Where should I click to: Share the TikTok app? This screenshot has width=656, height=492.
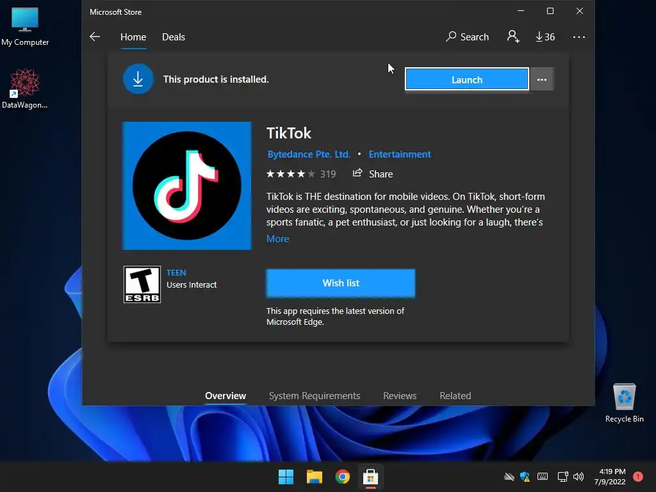(x=373, y=174)
